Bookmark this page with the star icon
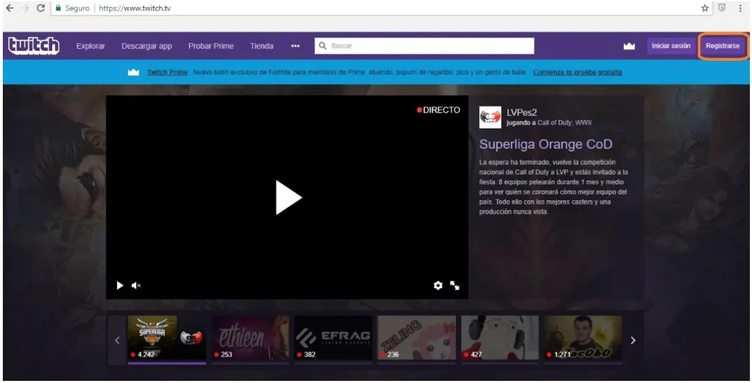This screenshot has height=383, width=752. (705, 8)
